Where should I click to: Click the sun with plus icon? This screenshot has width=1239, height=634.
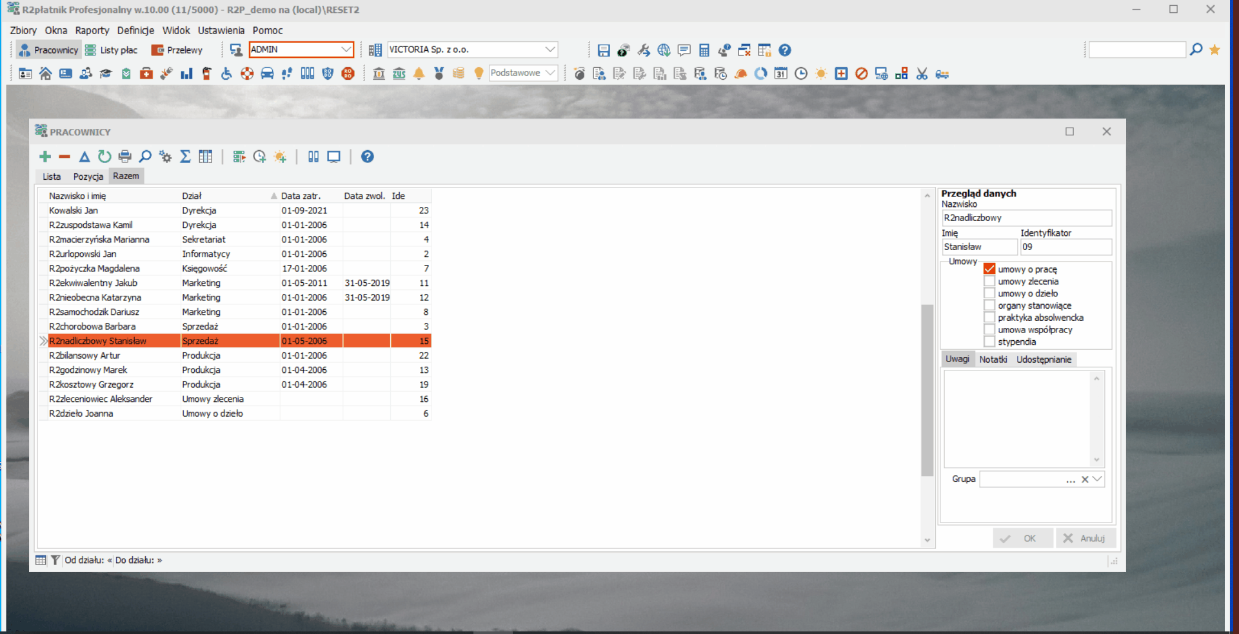pyautogui.click(x=281, y=157)
